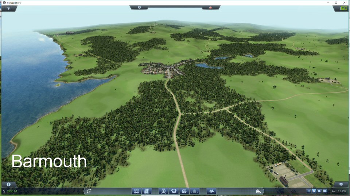Open the map layers menu
Screen dimensions: 350x196
pyautogui.click(x=341, y=184)
